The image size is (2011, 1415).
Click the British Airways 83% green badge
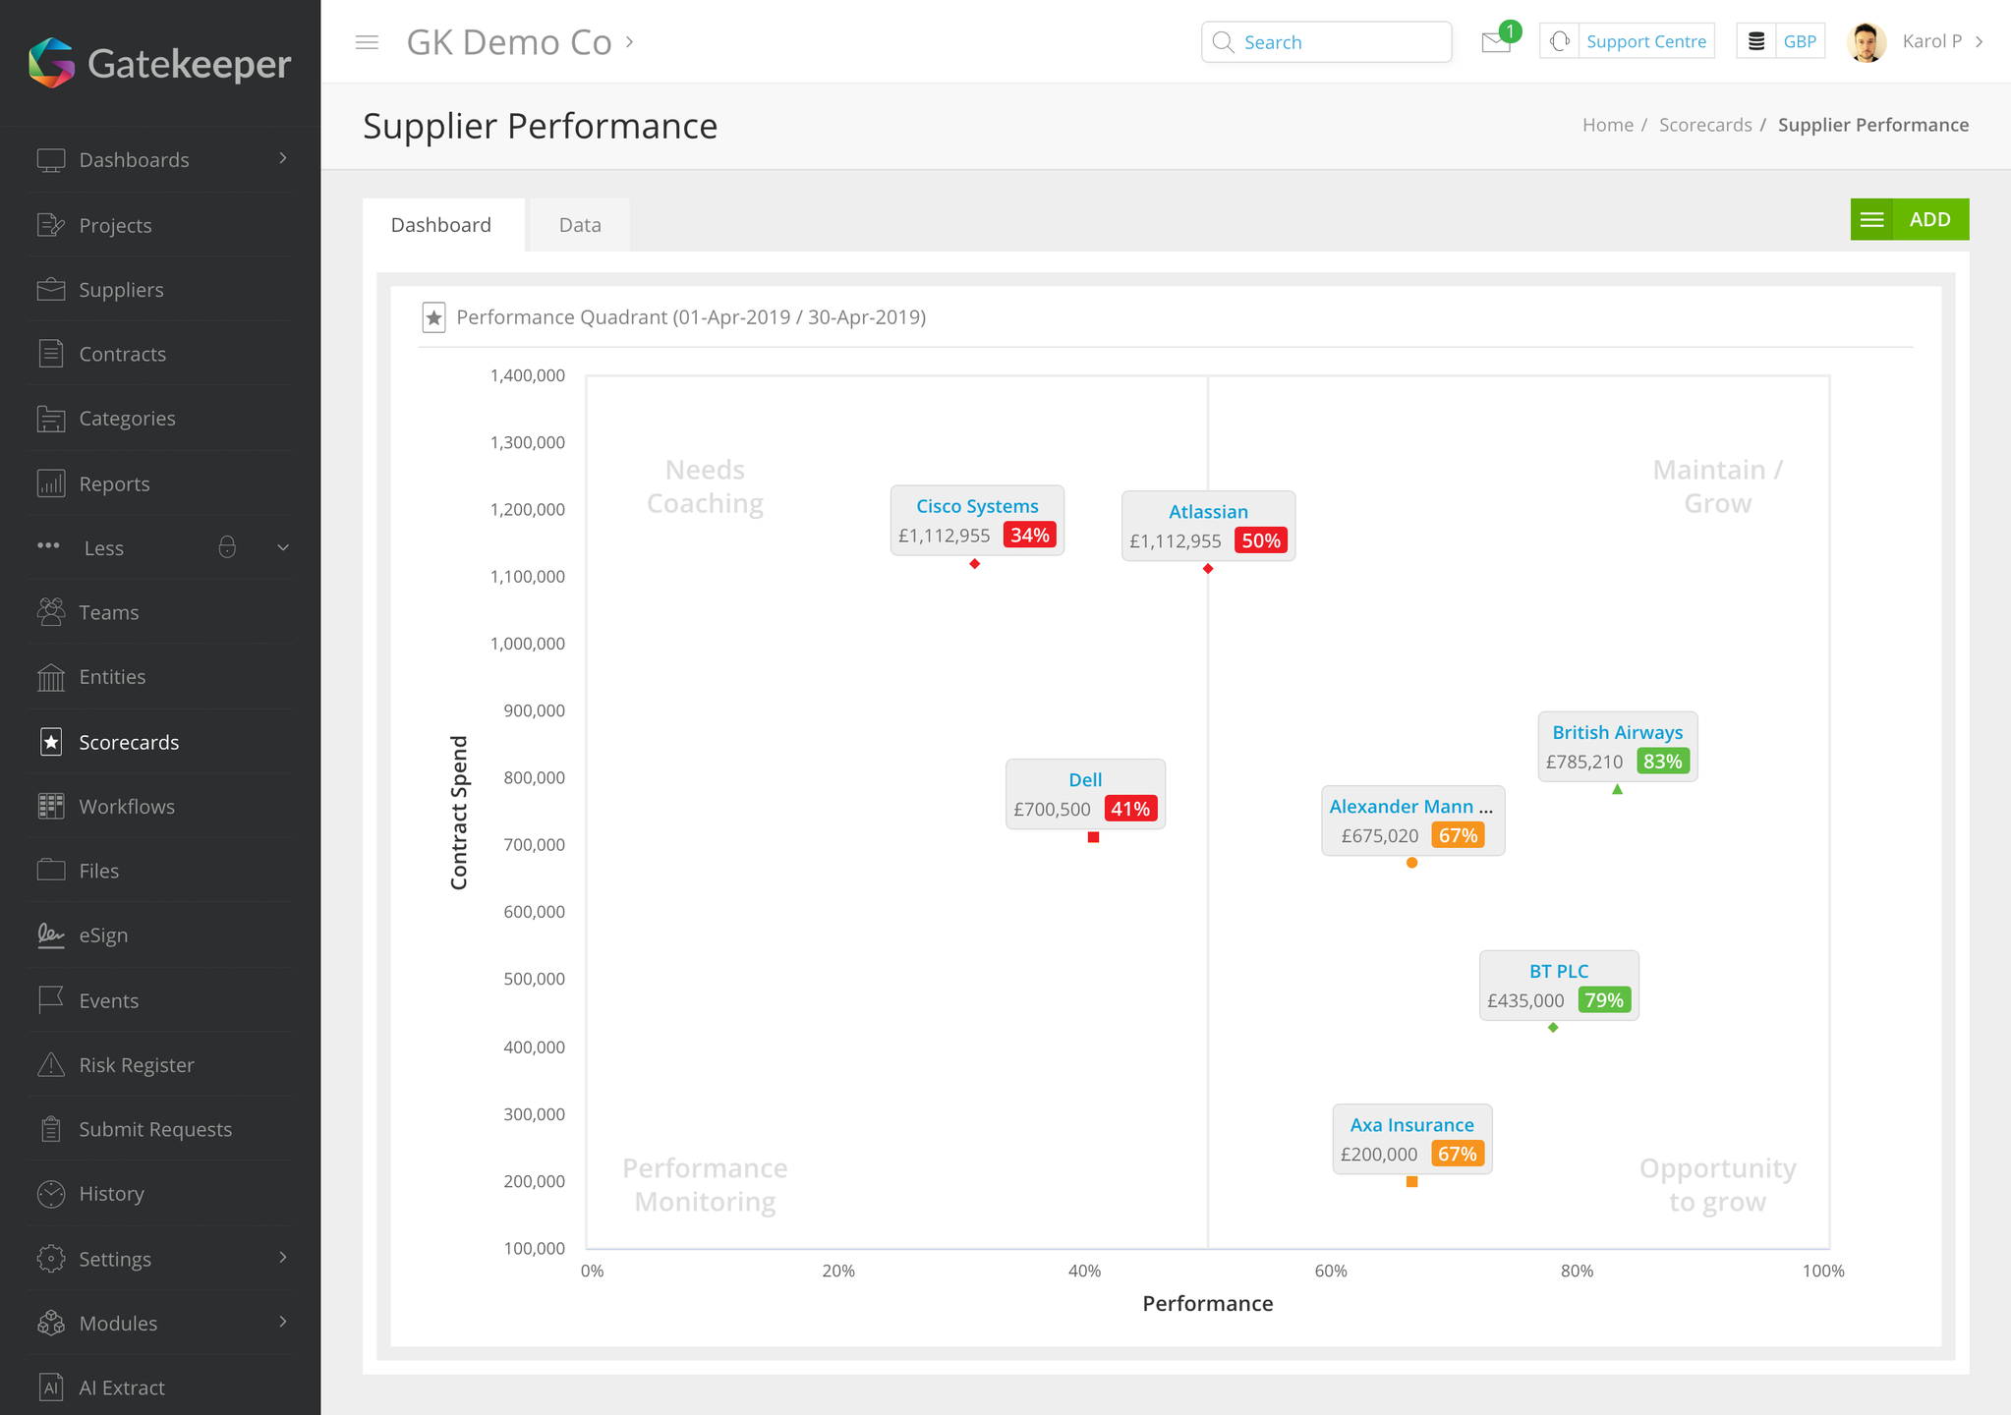pos(1662,762)
